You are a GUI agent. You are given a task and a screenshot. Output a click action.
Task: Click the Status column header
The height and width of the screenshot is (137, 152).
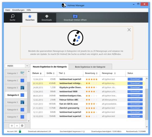tap(130, 73)
